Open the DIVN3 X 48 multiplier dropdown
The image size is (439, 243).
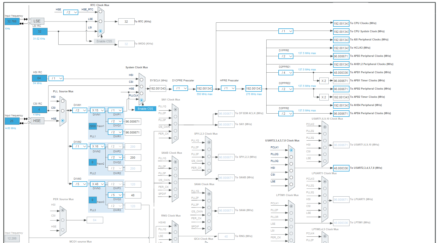coord(97,184)
